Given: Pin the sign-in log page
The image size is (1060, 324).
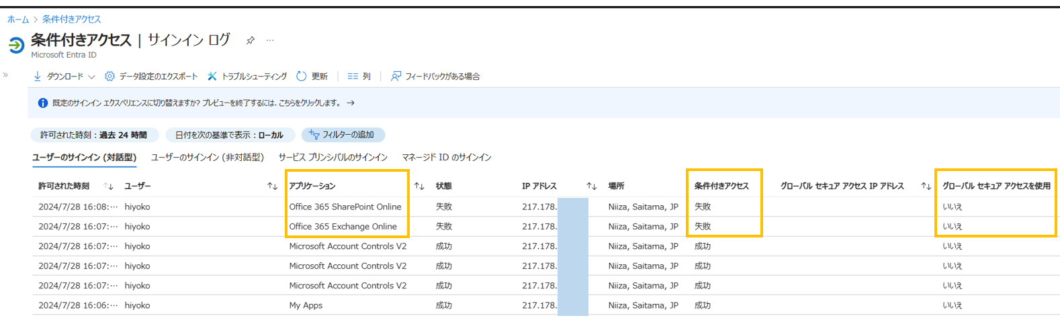Looking at the screenshot, I should pyautogui.click(x=250, y=40).
